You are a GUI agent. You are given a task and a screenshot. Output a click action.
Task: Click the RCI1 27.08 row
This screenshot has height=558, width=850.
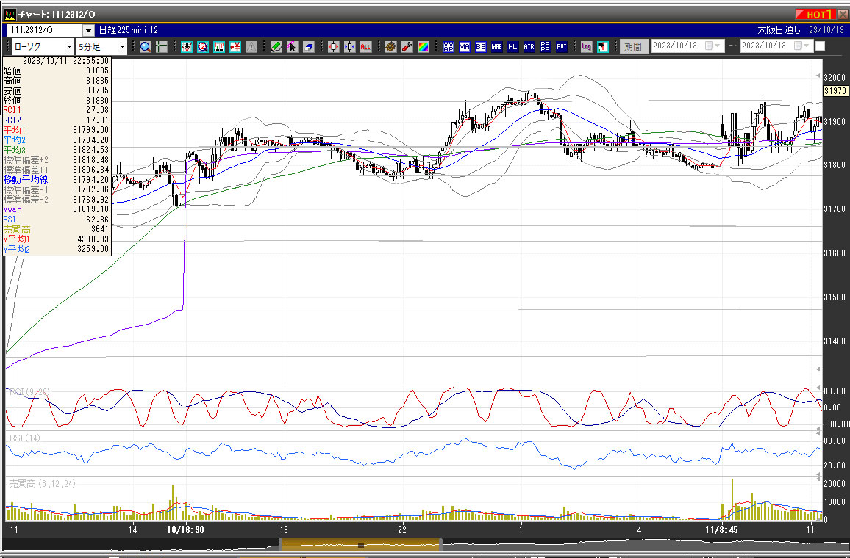57,110
